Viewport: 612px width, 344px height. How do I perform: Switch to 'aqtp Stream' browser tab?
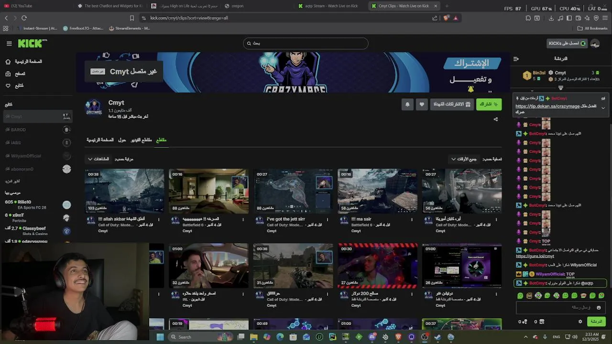(330, 6)
